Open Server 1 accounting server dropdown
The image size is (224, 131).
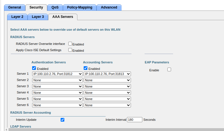pos(107,74)
